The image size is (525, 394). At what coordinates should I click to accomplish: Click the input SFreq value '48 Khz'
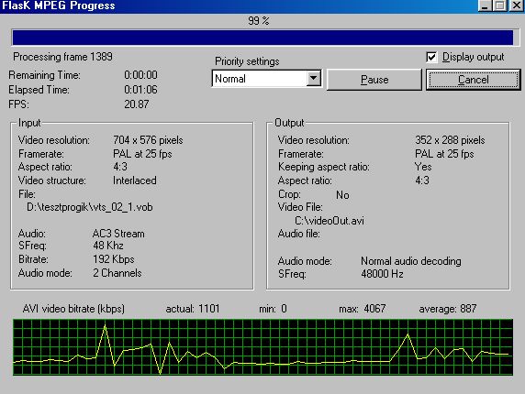pyautogui.click(x=108, y=246)
